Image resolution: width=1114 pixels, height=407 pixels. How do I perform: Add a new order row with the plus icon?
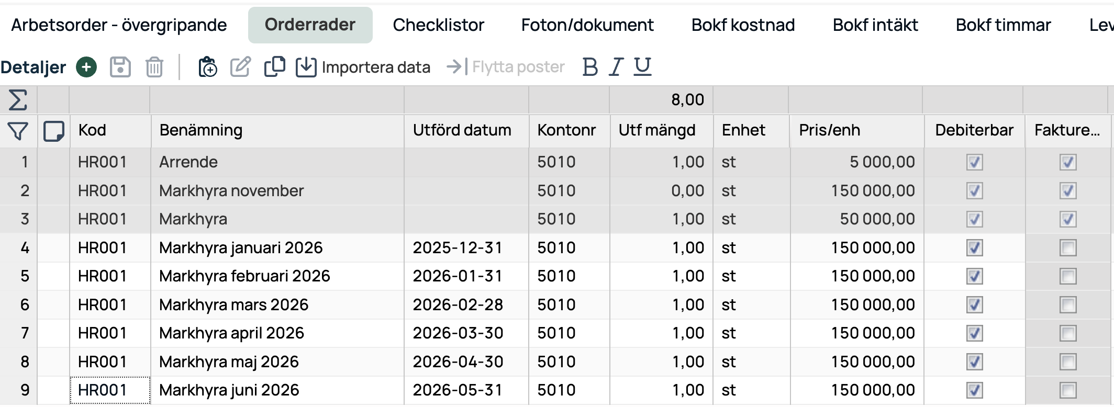[x=86, y=67]
